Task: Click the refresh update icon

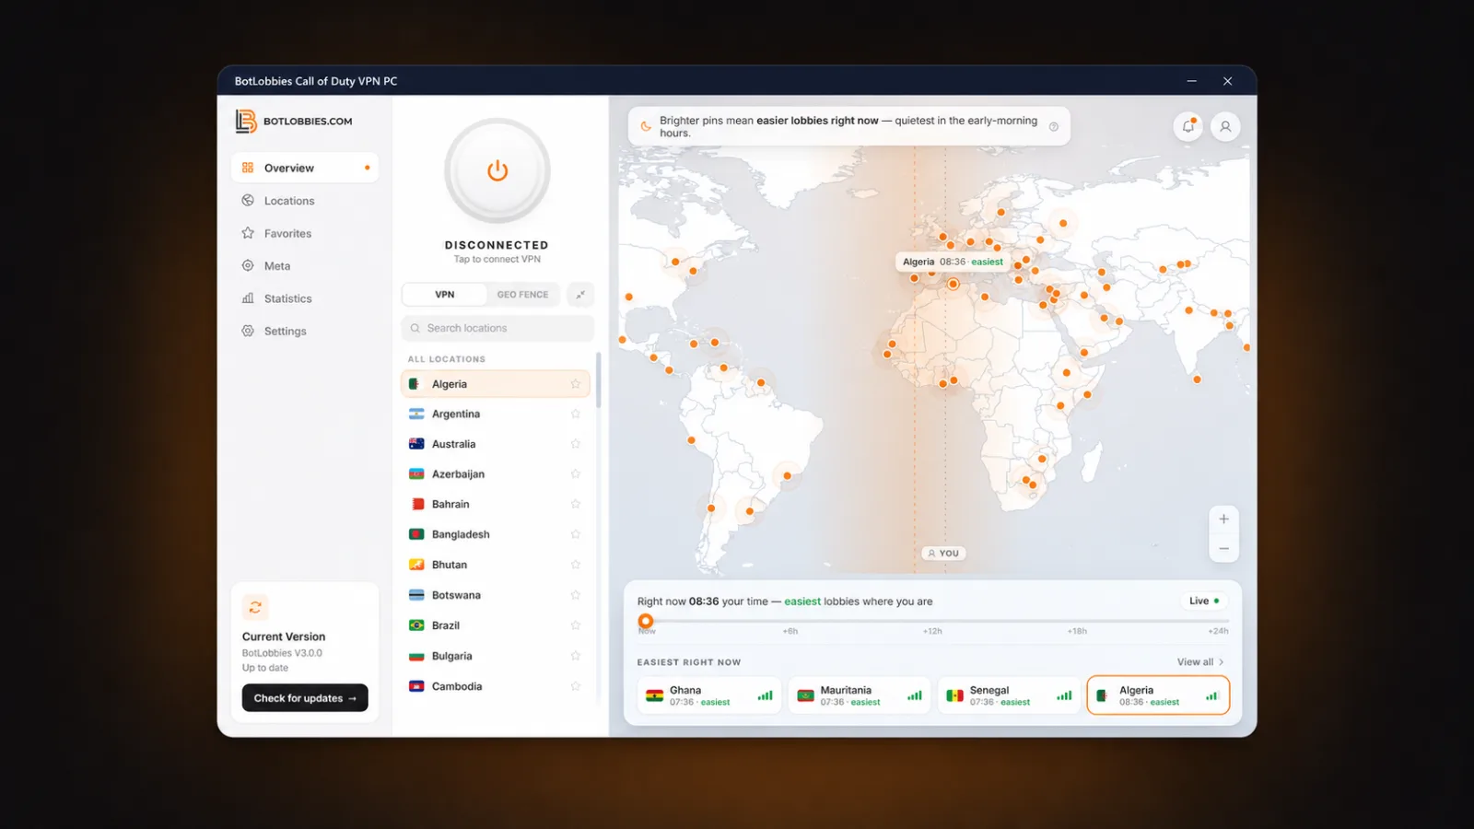Action: [x=255, y=607]
